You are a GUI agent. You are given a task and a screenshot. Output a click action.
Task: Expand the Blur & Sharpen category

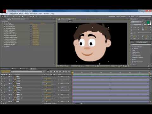click(131, 52)
